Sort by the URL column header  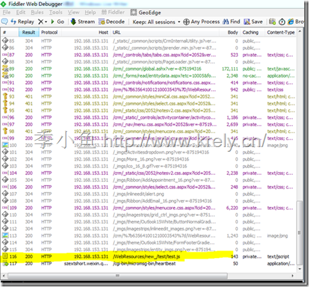click(165, 33)
